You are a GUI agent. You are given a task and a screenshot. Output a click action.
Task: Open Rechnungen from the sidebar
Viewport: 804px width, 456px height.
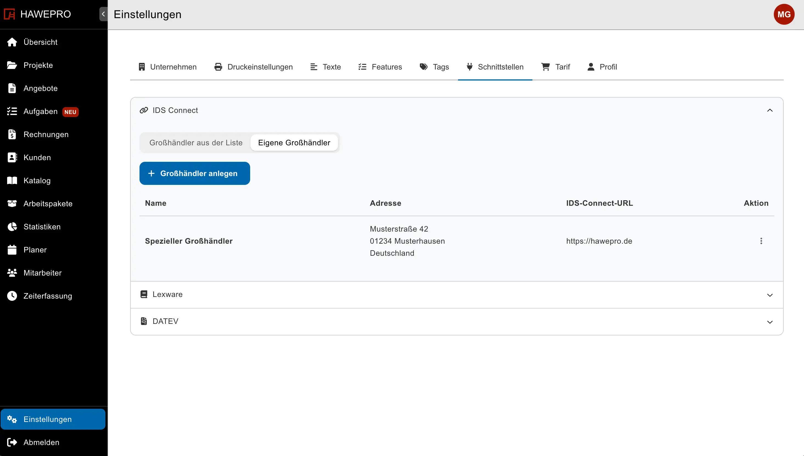(x=53, y=134)
